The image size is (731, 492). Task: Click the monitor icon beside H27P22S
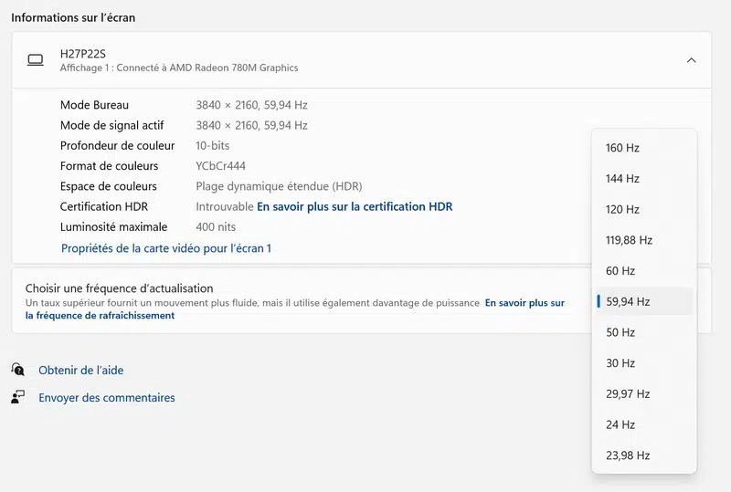[36, 60]
